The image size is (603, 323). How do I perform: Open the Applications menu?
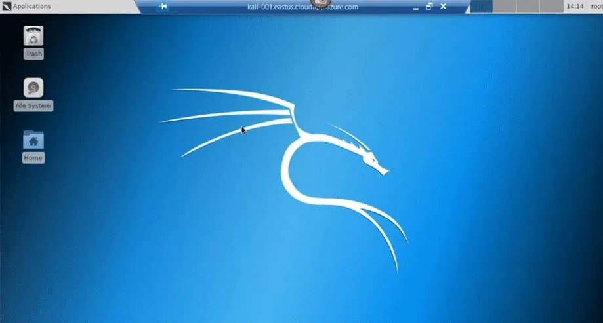pyautogui.click(x=26, y=6)
